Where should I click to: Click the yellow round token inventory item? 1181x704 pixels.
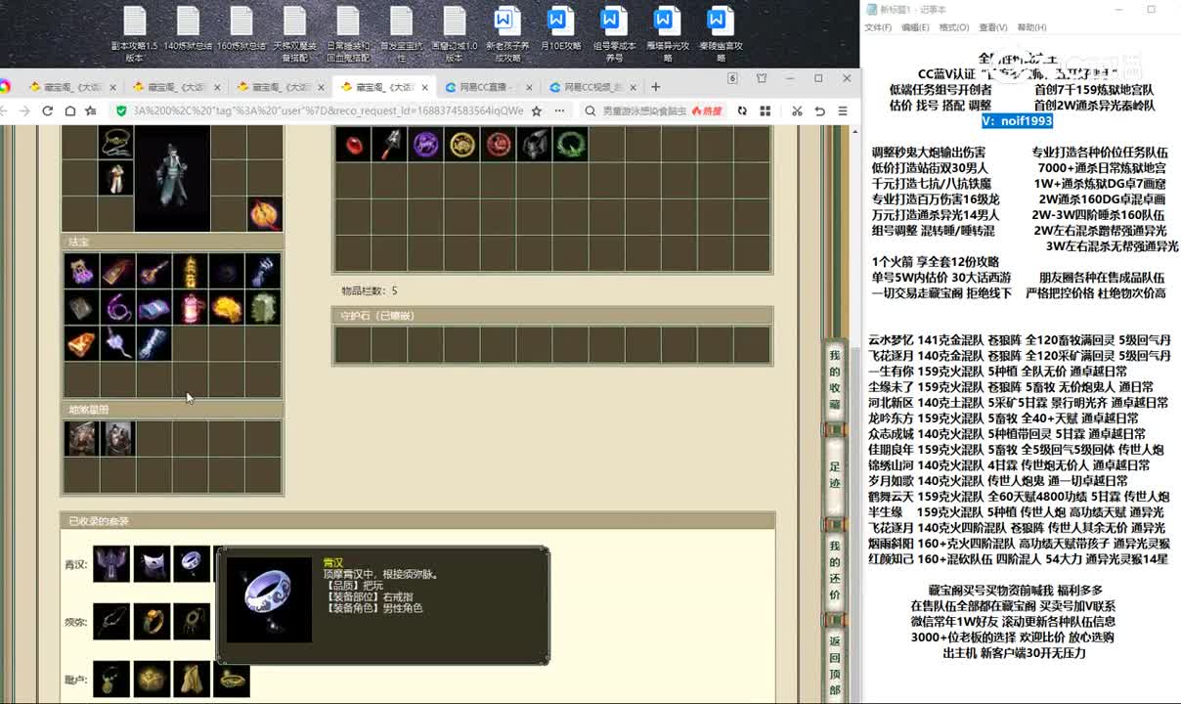tap(461, 145)
